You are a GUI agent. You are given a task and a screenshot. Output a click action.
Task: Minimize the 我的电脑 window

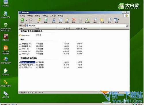(x=123, y=12)
